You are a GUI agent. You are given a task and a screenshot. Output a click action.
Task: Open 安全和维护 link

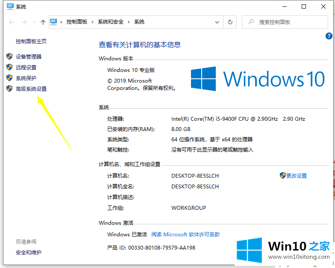coord(29,253)
